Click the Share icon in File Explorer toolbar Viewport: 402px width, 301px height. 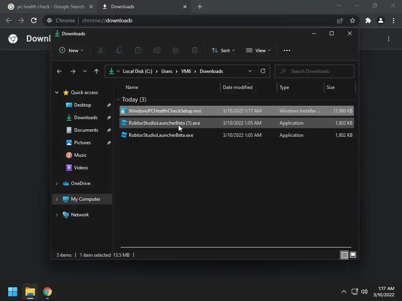pyautogui.click(x=176, y=50)
